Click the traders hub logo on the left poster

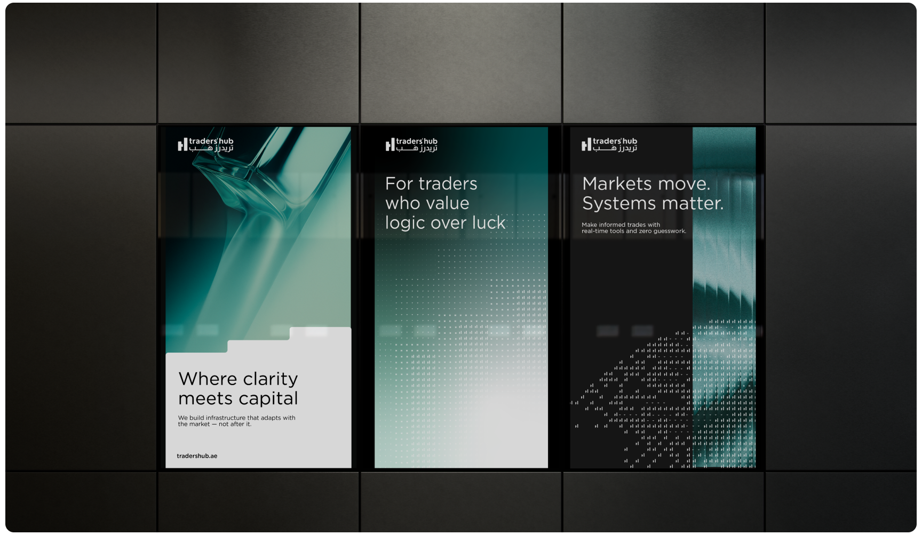pyautogui.click(x=208, y=143)
